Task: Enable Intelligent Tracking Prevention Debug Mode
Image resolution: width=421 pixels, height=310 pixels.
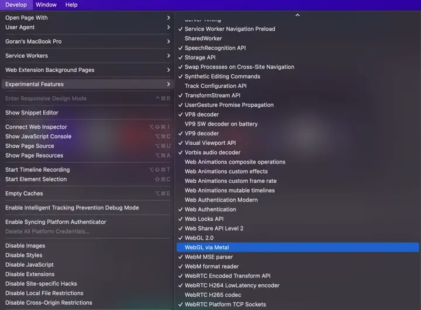Action: point(88,208)
